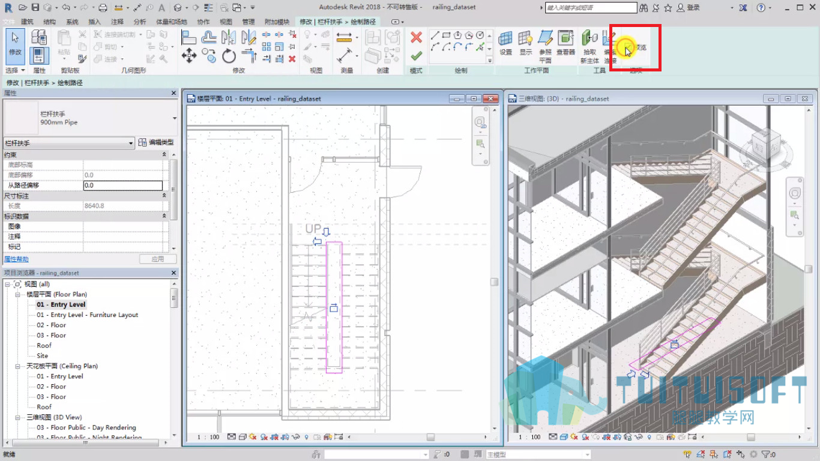Image resolution: width=820 pixels, height=461 pixels.
Task: Click the binoculars search icon in title bar
Action: (644, 8)
